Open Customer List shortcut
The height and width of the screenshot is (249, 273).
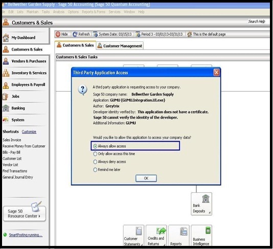(x=12, y=159)
